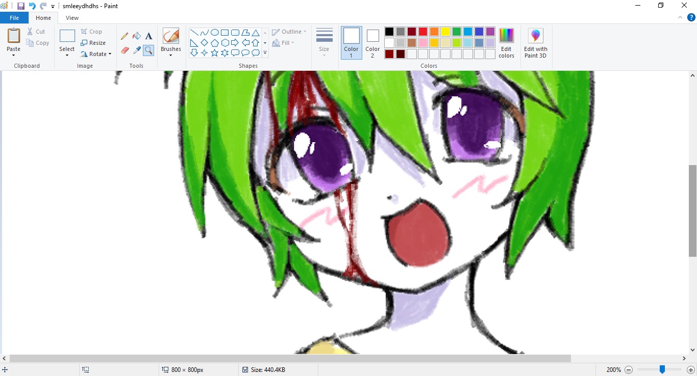Screen dimensions: 697x376
Task: Click the Resize button
Action: 93,43
